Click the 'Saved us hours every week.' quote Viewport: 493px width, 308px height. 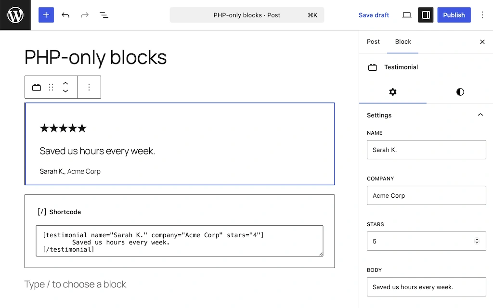coord(97,151)
